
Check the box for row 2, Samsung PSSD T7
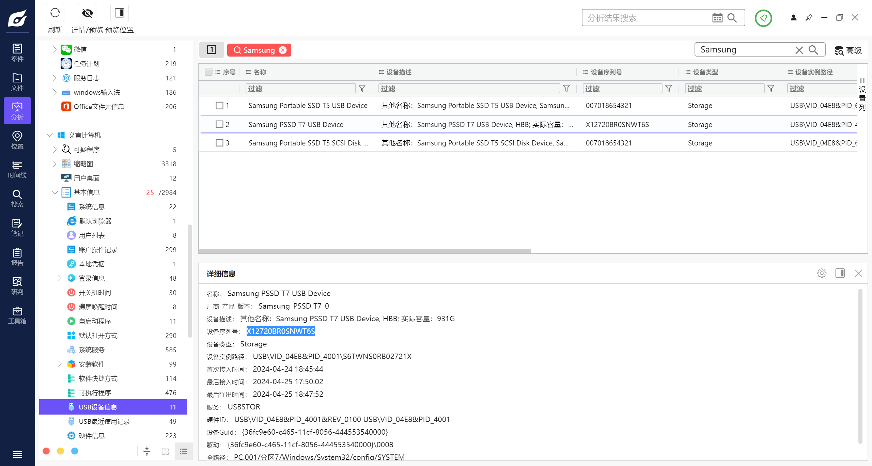tap(219, 124)
